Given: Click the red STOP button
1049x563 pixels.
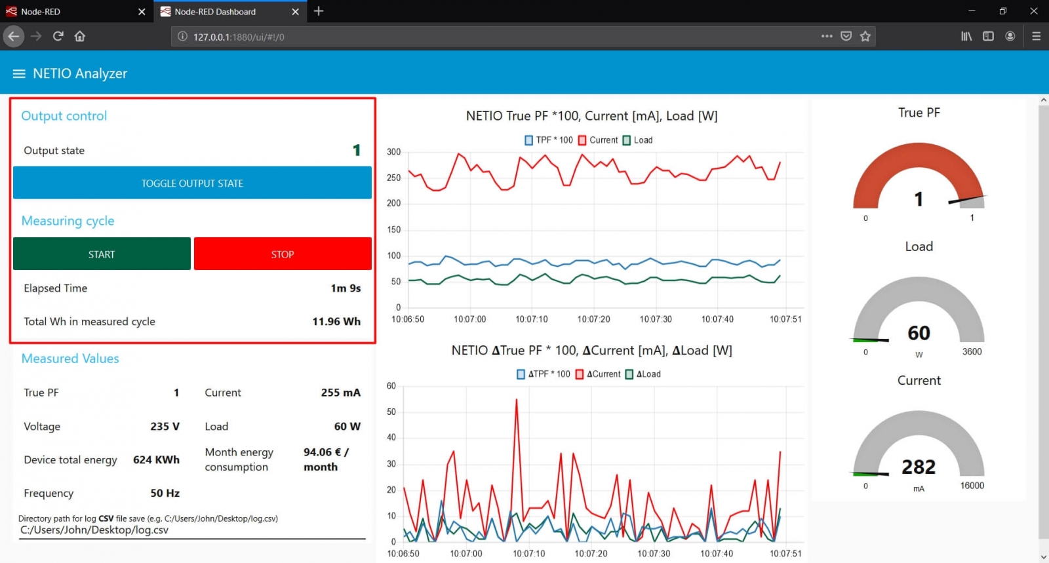Looking at the screenshot, I should pyautogui.click(x=283, y=254).
